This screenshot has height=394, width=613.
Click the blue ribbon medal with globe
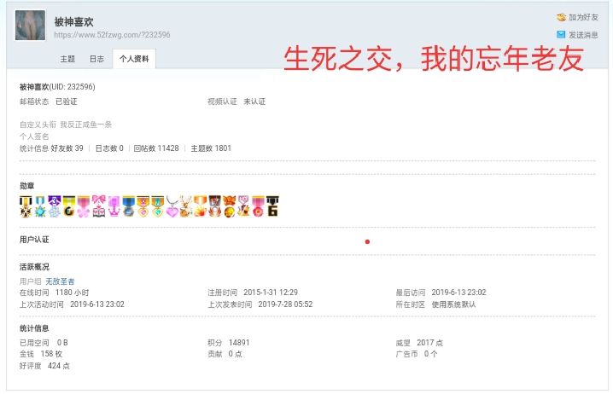128,206
